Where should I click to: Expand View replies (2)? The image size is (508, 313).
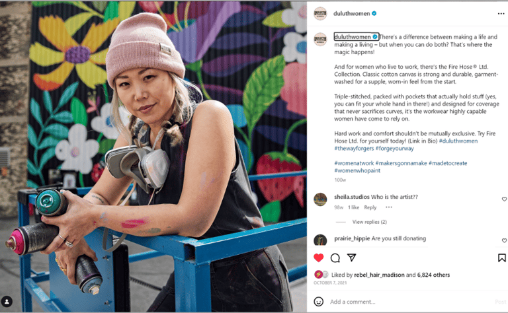click(x=369, y=222)
